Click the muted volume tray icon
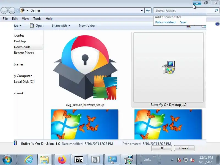The height and width of the screenshot is (165, 220). click(192, 160)
